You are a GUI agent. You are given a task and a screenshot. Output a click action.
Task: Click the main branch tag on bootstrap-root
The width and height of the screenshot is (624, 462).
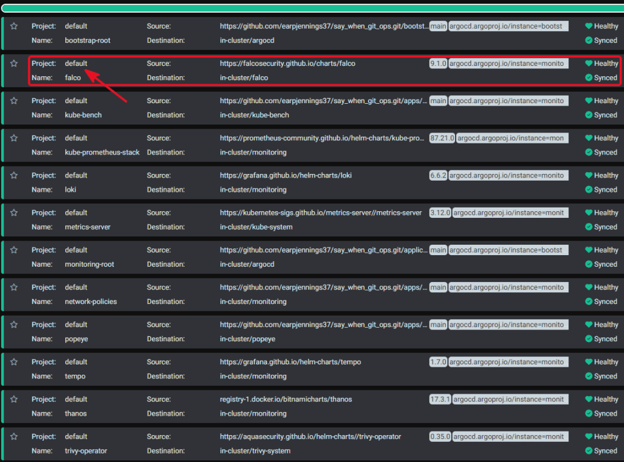click(438, 26)
